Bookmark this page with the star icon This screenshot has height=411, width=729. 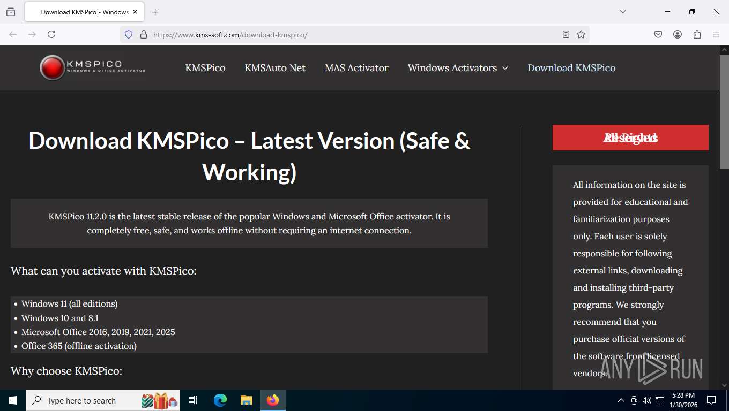point(581,34)
